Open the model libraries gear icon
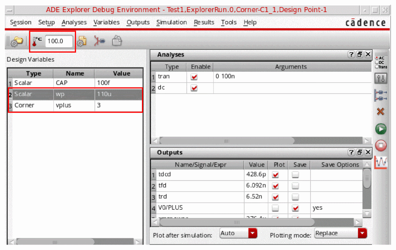The image size is (396, 250). [x=82, y=41]
